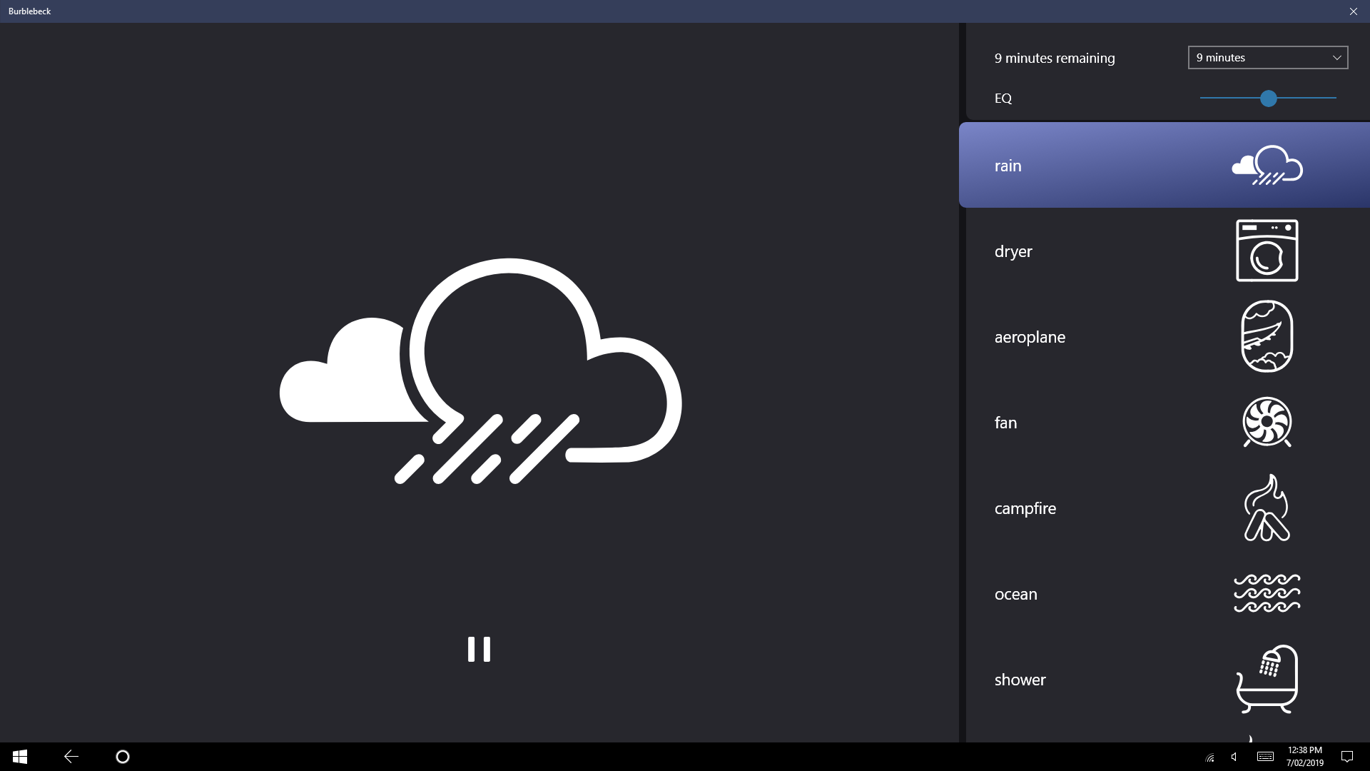This screenshot has width=1370, height=771.
Task: Choose the aeroplane window icon
Action: (1267, 336)
